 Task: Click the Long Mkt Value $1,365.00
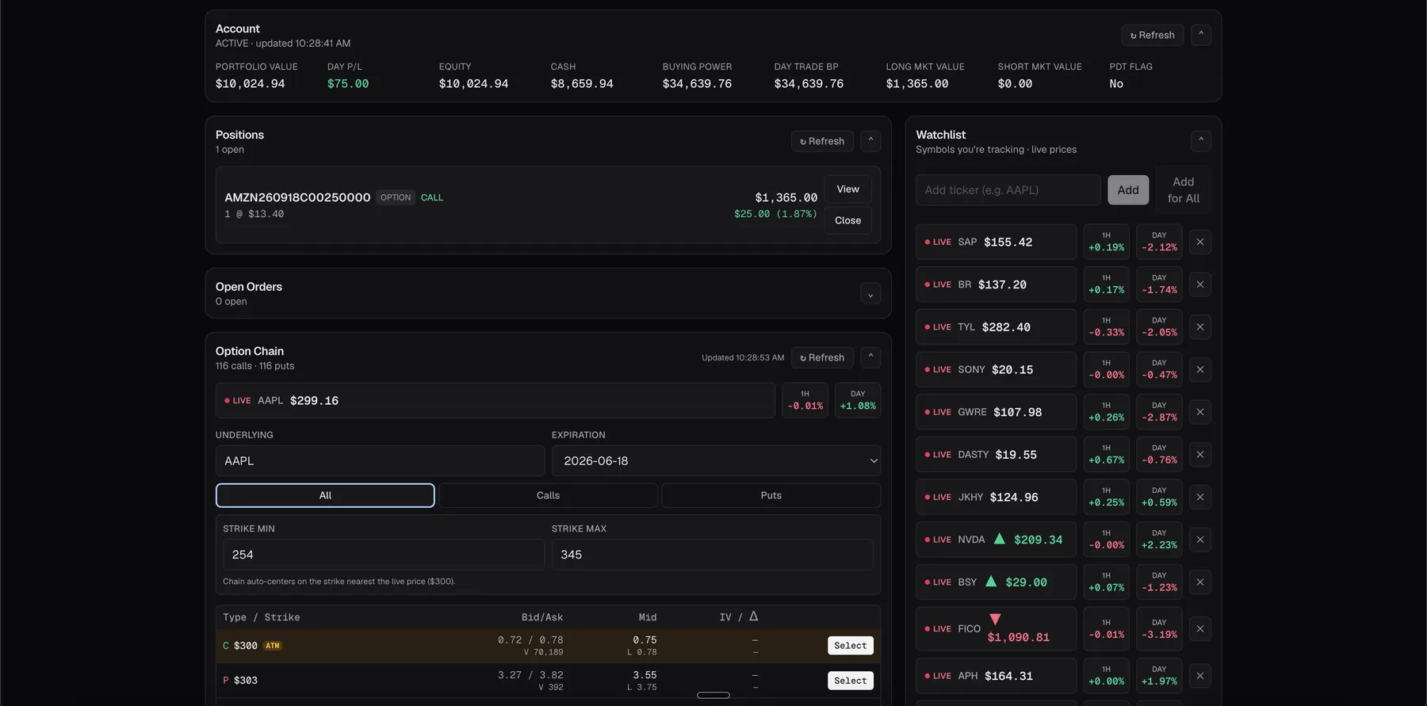(x=917, y=84)
